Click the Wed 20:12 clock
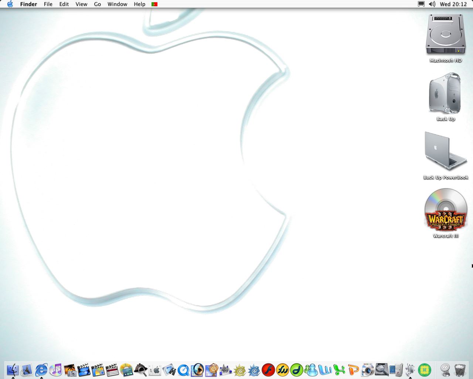The height and width of the screenshot is (379, 473). (453, 4)
